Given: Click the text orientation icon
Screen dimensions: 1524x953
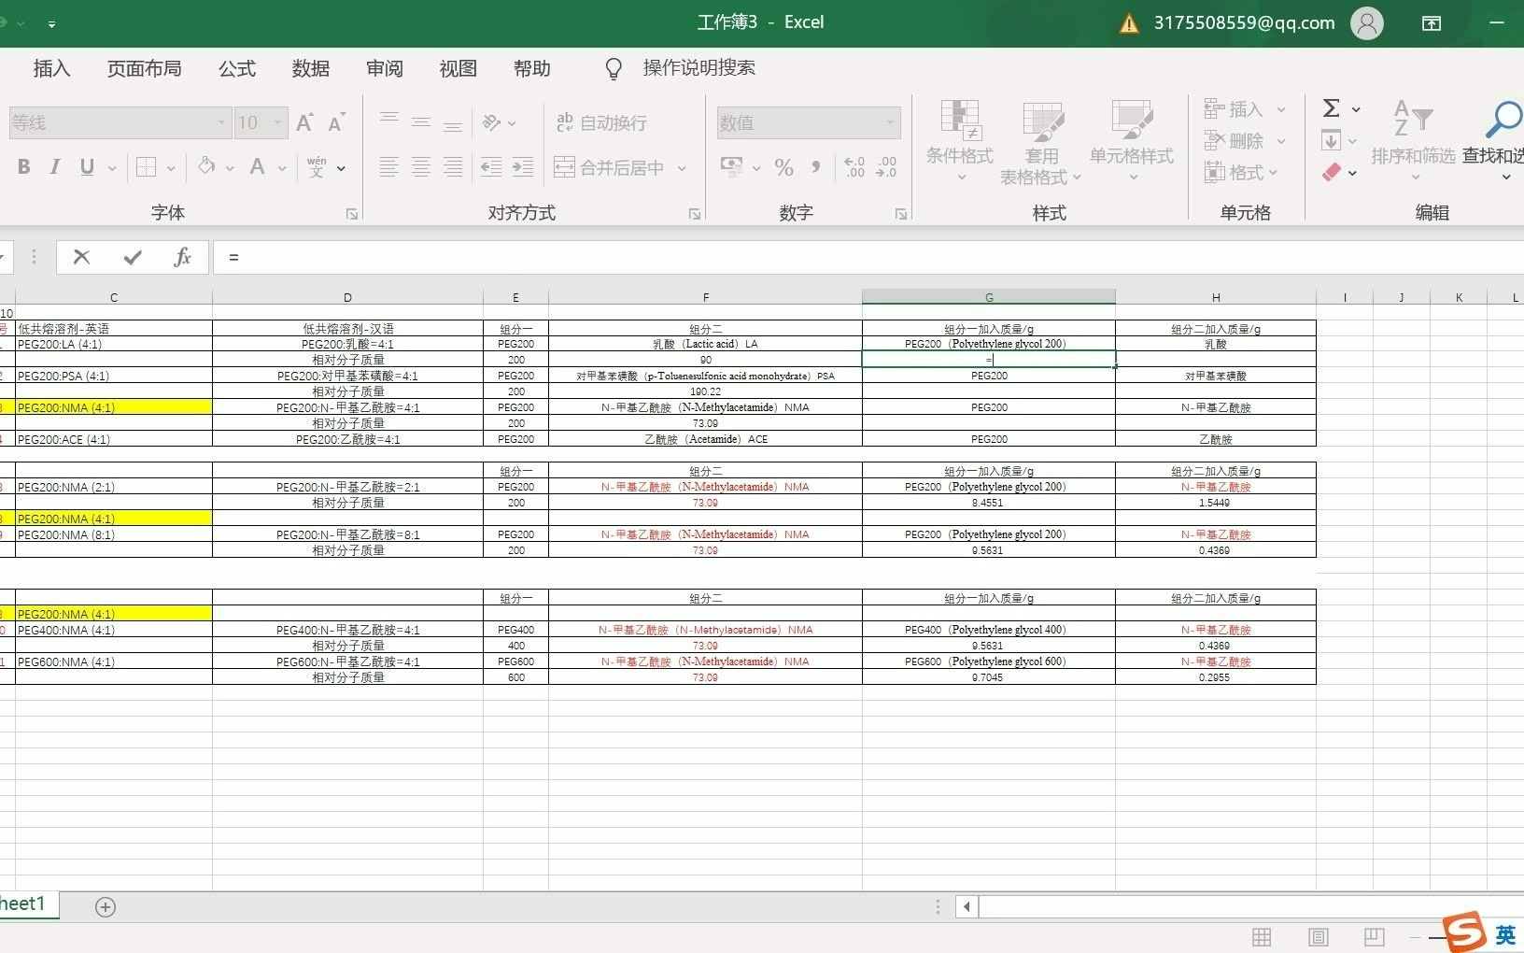Looking at the screenshot, I should [492, 122].
